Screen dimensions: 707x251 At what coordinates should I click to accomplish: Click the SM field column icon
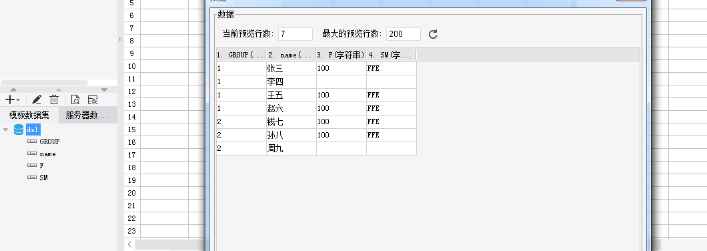(x=32, y=178)
